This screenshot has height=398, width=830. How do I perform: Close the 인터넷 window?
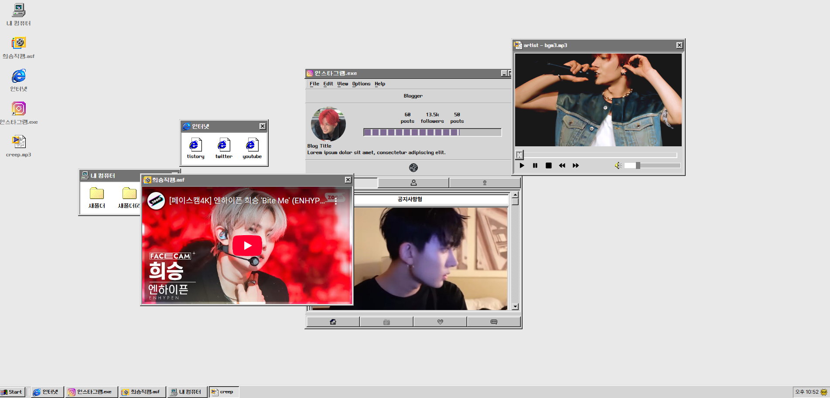tap(263, 126)
